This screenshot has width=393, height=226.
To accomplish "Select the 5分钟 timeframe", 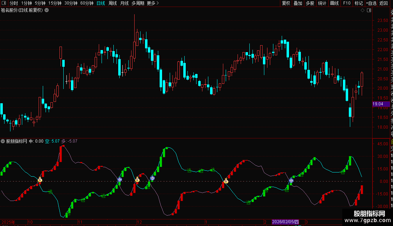I will (x=40, y=3).
